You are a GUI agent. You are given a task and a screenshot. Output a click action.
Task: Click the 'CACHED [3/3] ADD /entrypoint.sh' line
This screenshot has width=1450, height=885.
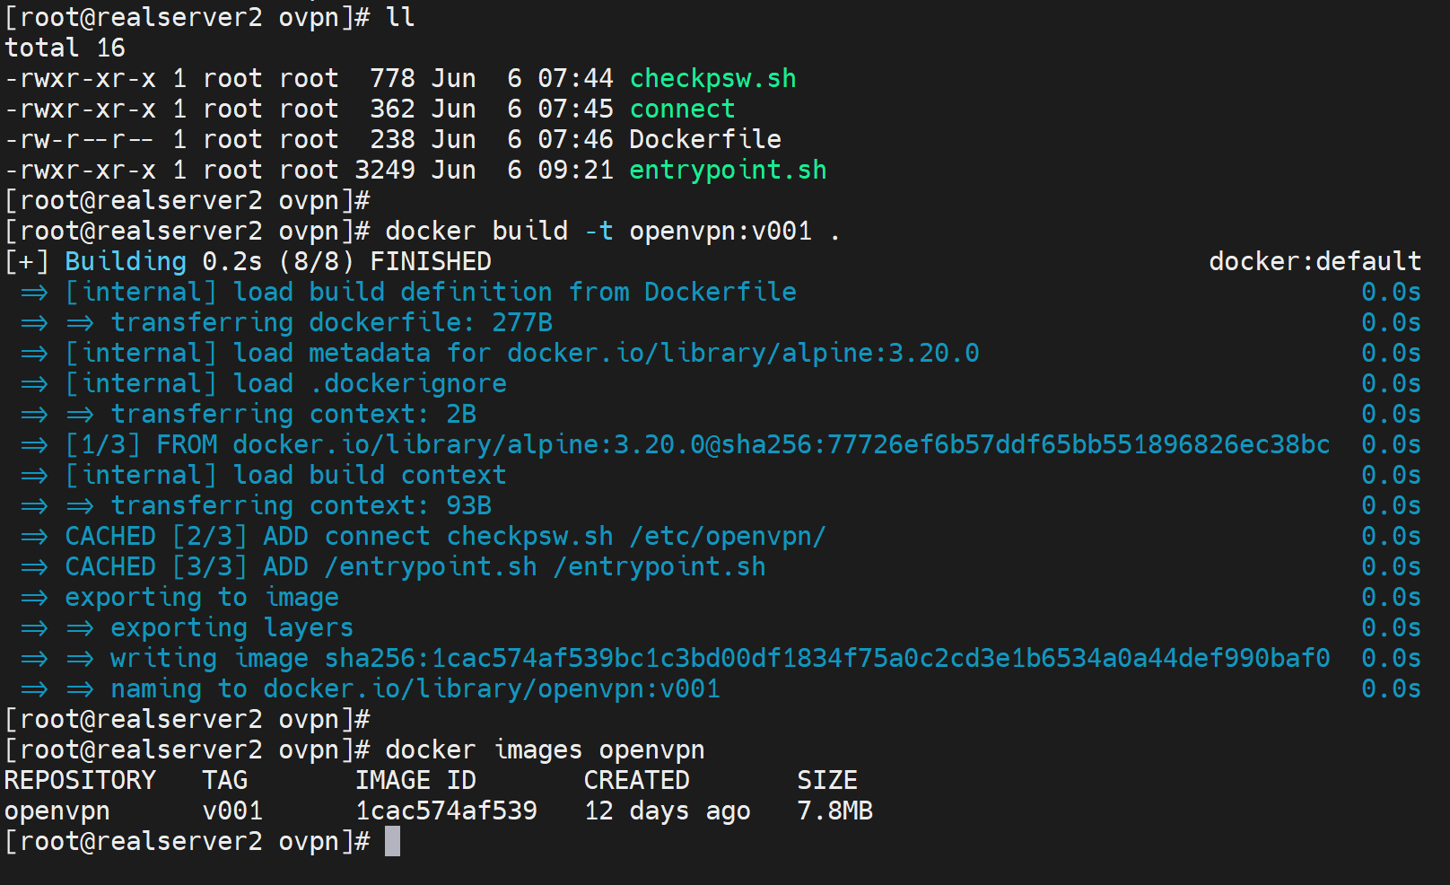415,567
